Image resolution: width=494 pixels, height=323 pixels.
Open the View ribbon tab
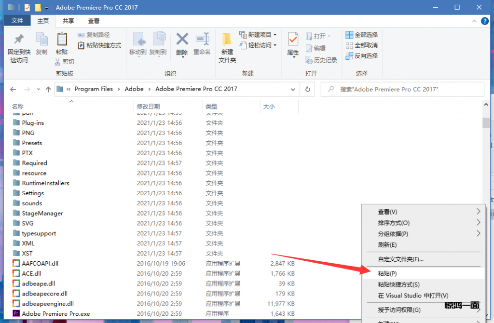coord(94,21)
